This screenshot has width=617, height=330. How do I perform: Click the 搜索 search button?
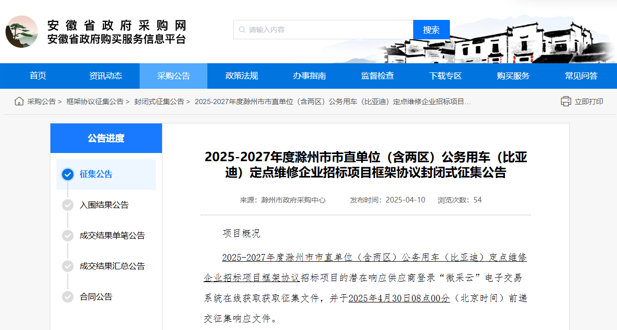431,30
